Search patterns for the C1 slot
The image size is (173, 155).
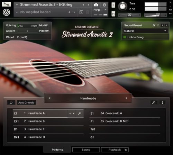tap(80, 113)
